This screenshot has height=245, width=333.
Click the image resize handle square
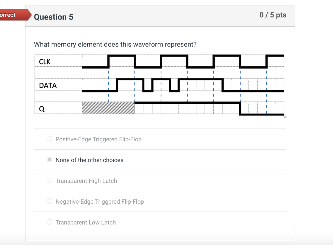point(285,116)
